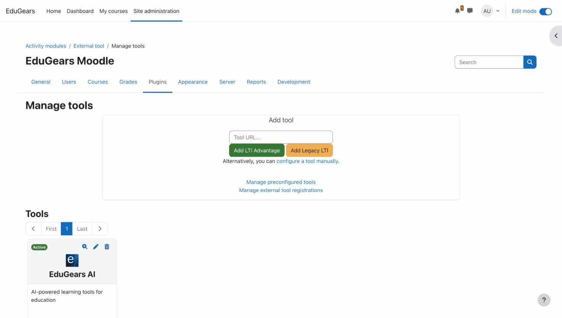Screen dimensions: 562x318
Task: Open notifications via the bell icon
Action: (x=457, y=11)
